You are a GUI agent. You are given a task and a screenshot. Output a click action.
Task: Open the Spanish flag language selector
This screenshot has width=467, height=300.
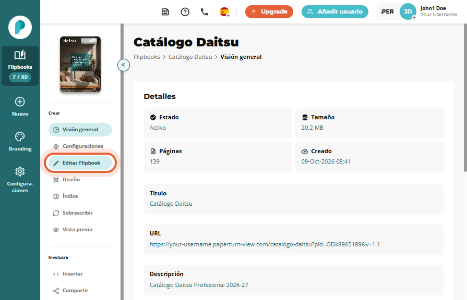(224, 12)
